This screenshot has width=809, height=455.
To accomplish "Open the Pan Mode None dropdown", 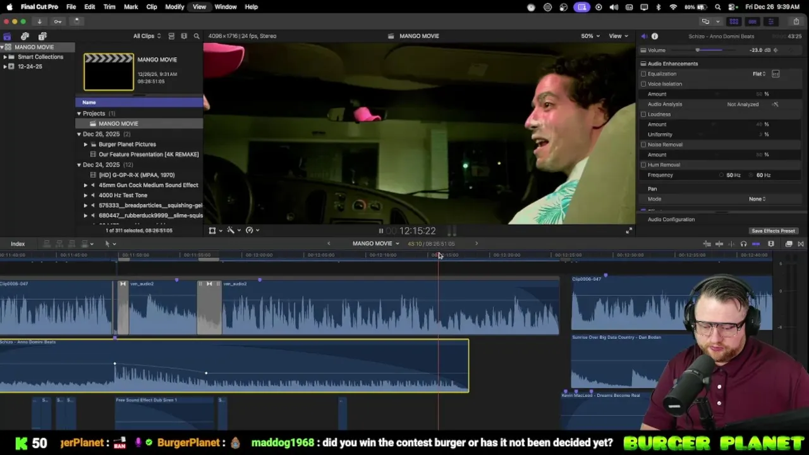I will [757, 199].
